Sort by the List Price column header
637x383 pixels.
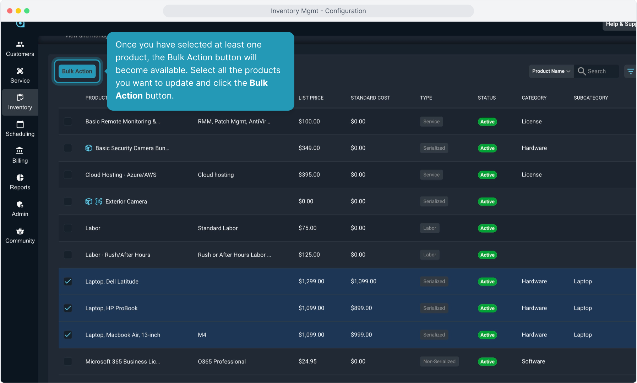[311, 98]
